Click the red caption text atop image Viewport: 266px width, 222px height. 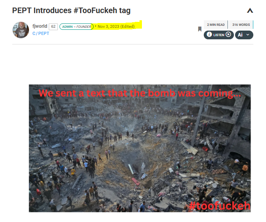click(140, 93)
